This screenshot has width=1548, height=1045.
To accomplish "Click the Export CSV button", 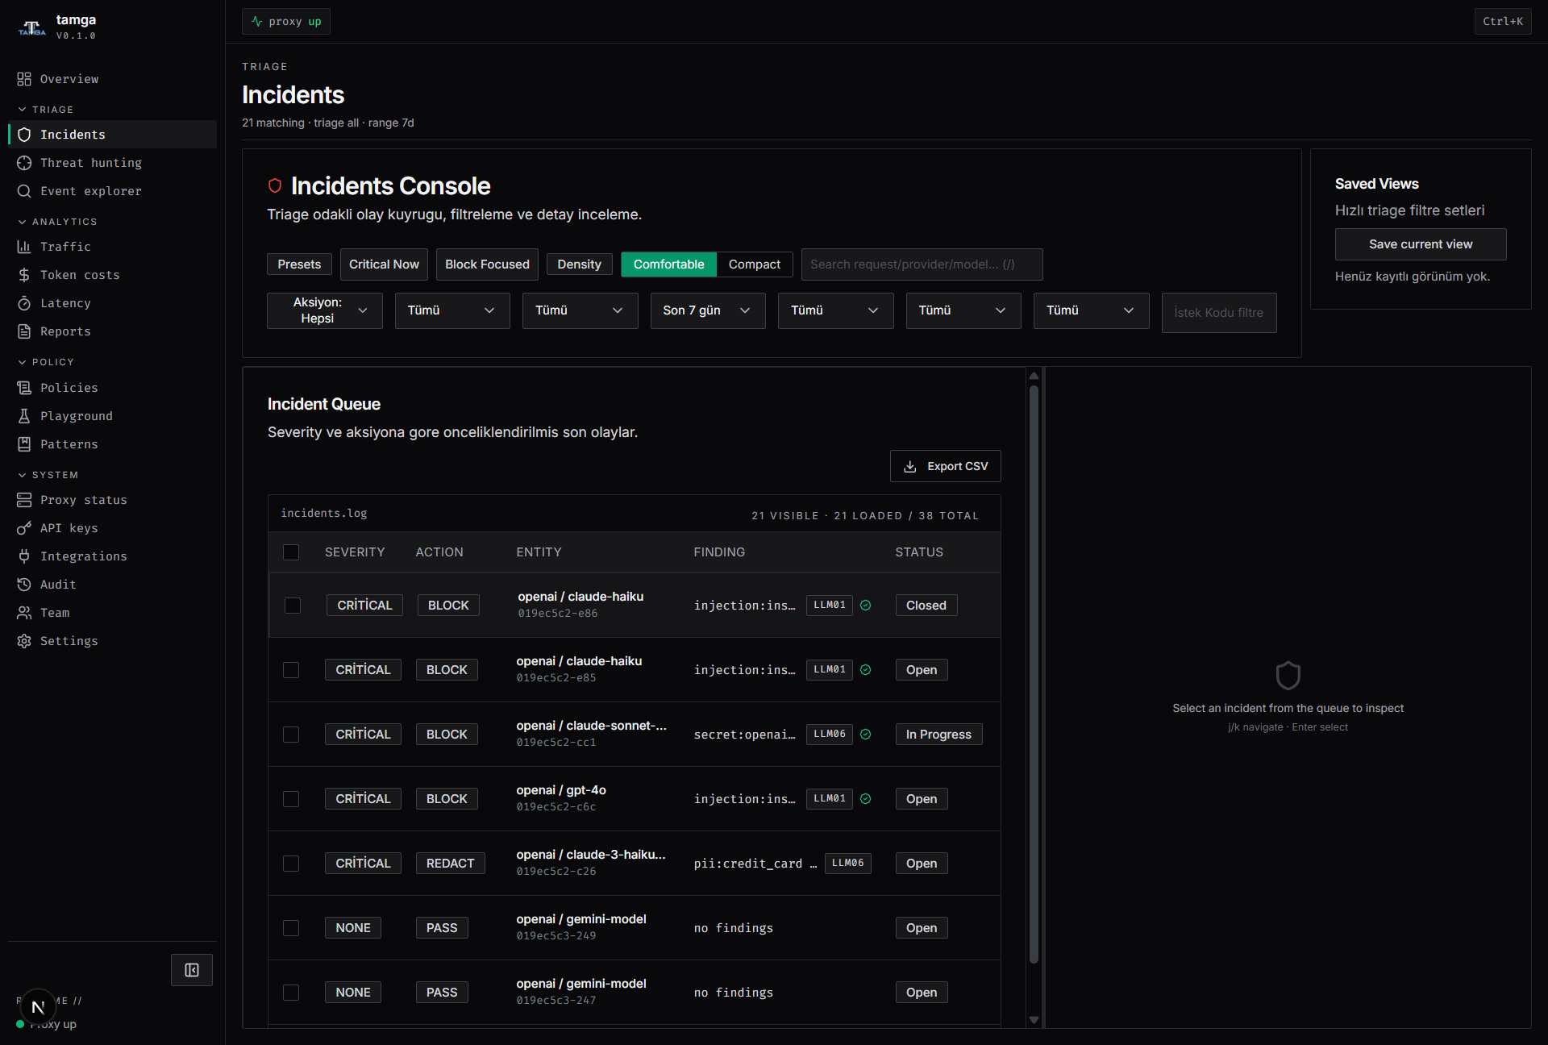I will click(x=946, y=466).
